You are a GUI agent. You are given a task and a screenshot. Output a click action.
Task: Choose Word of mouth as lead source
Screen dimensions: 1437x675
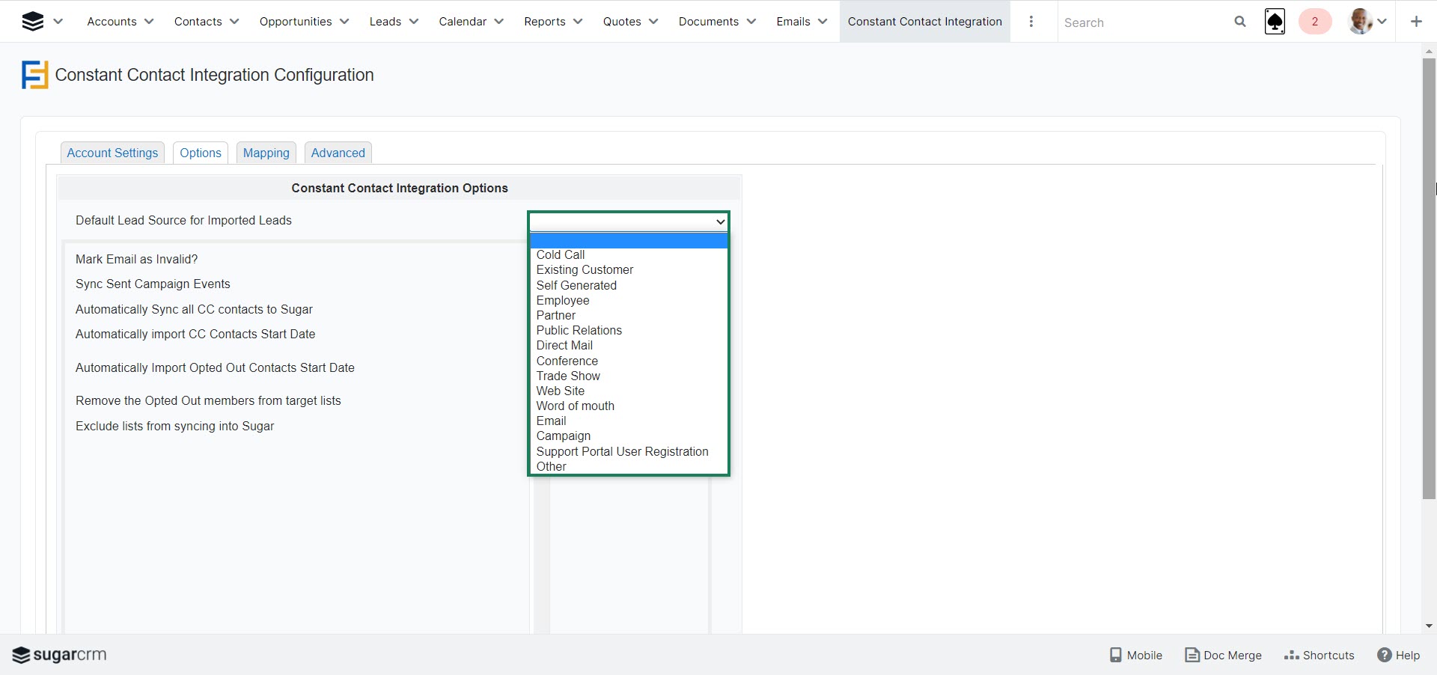click(x=629, y=406)
